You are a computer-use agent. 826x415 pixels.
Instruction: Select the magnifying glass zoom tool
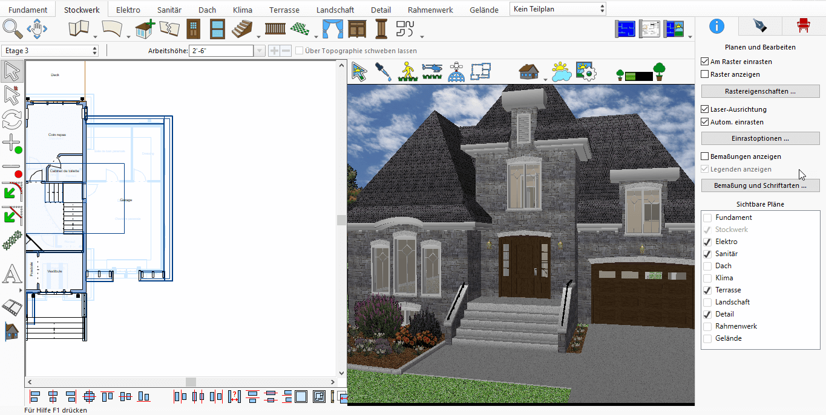tap(13, 28)
